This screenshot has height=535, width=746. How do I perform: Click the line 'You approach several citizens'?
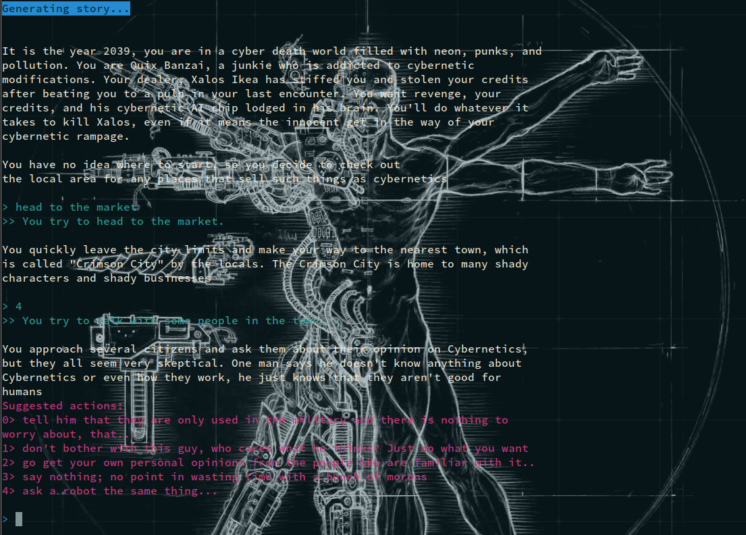[x=265, y=349]
